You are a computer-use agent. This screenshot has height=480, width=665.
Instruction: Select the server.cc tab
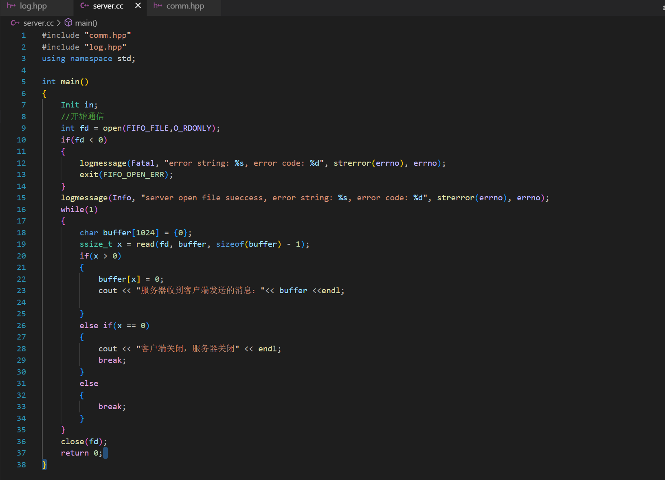108,6
